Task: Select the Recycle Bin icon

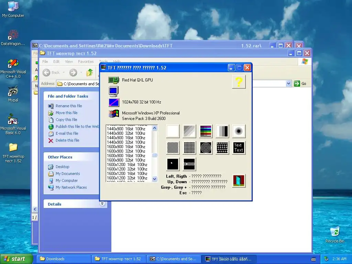Action: tap(335, 234)
